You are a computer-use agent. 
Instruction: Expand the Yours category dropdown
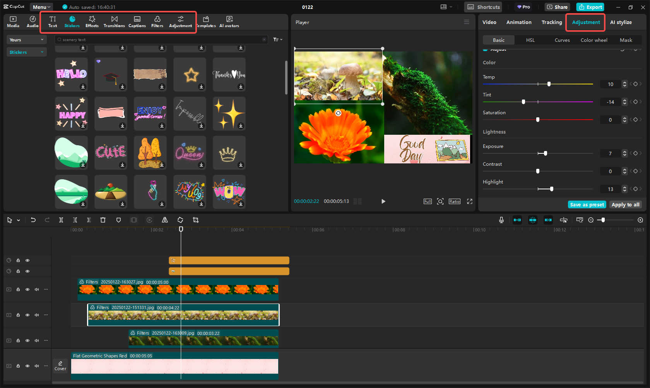26,40
